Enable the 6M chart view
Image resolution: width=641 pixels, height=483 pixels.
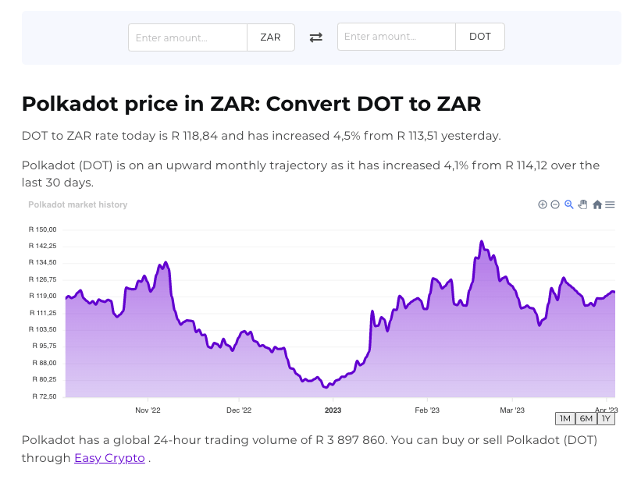click(x=585, y=418)
